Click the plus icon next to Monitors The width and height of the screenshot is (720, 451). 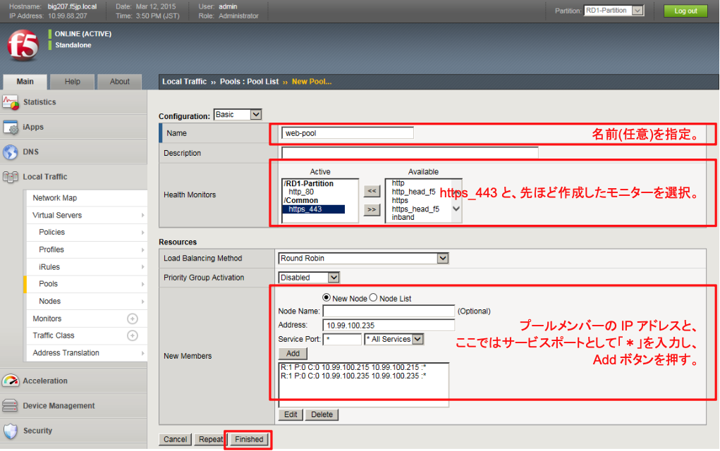tap(133, 319)
